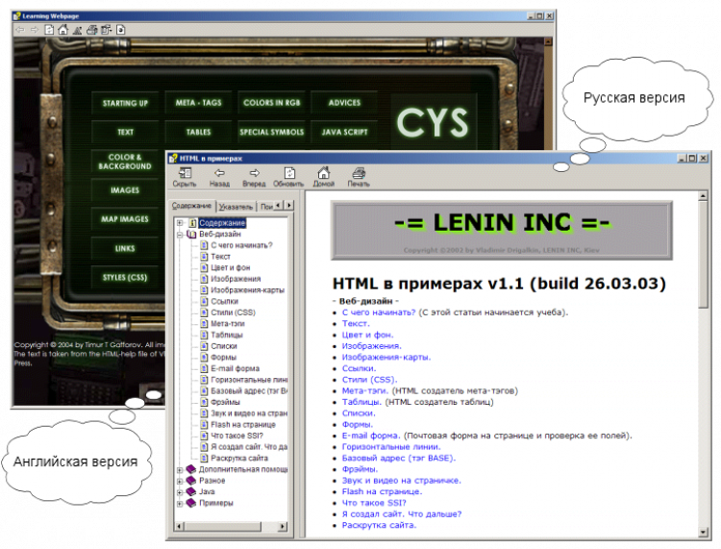Expand the Примеры tree node
Image resolution: width=721 pixels, height=549 pixels.
181,504
